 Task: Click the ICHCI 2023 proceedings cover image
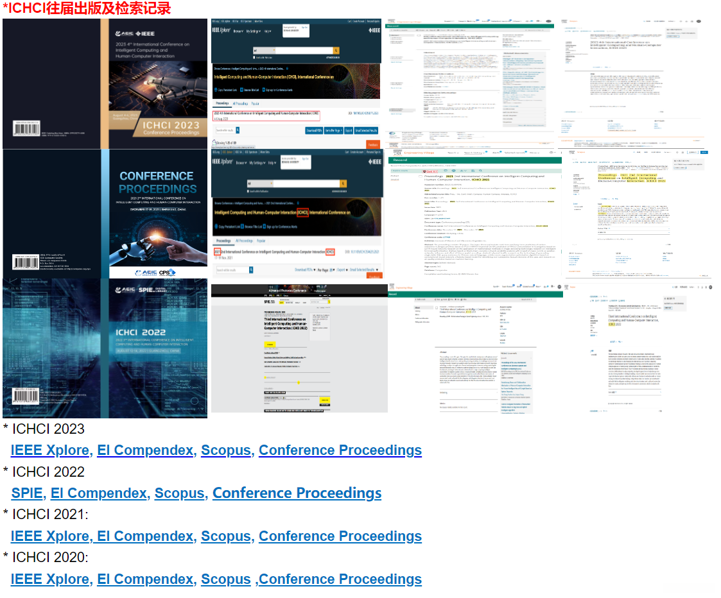pyautogui.click(x=105, y=83)
